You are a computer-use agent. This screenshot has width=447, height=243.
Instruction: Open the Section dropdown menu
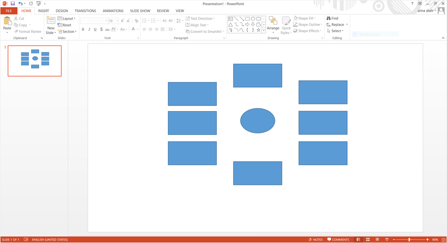pyautogui.click(x=68, y=32)
